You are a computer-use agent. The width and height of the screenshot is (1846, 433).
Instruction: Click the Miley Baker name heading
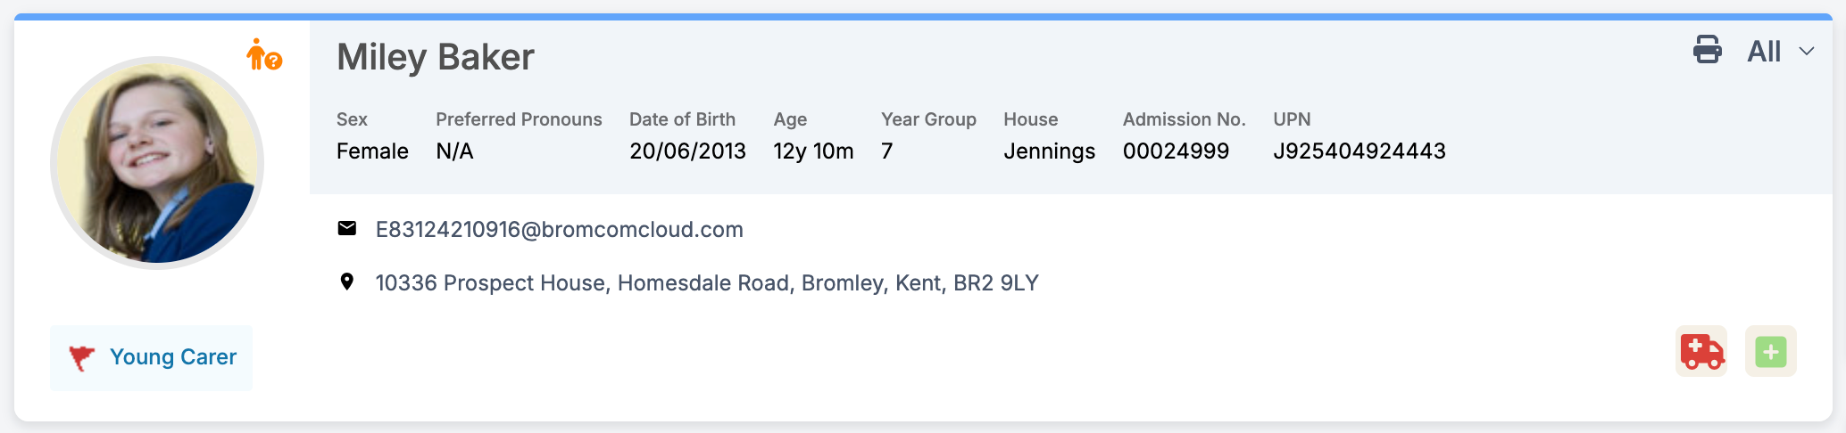coord(436,57)
